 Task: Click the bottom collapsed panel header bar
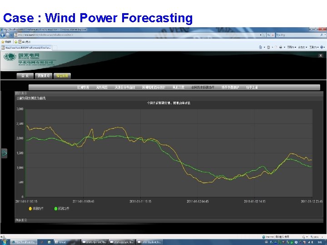[x=169, y=220]
